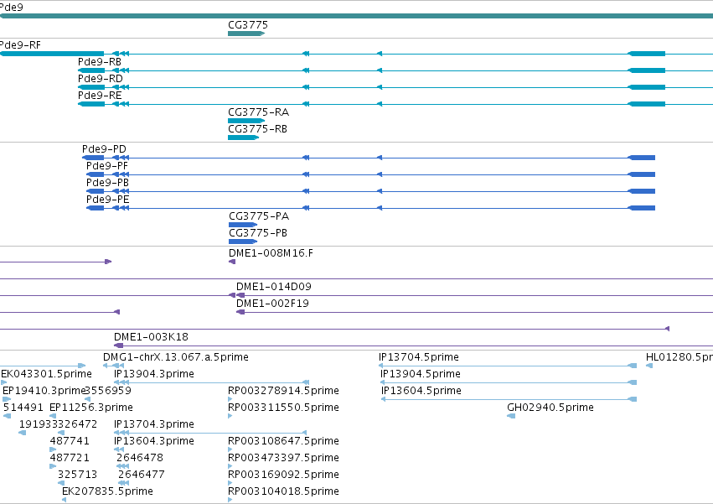Select BAC end DME1-008M16.F label
Viewport: 713px width, 504px height.
tap(271, 252)
